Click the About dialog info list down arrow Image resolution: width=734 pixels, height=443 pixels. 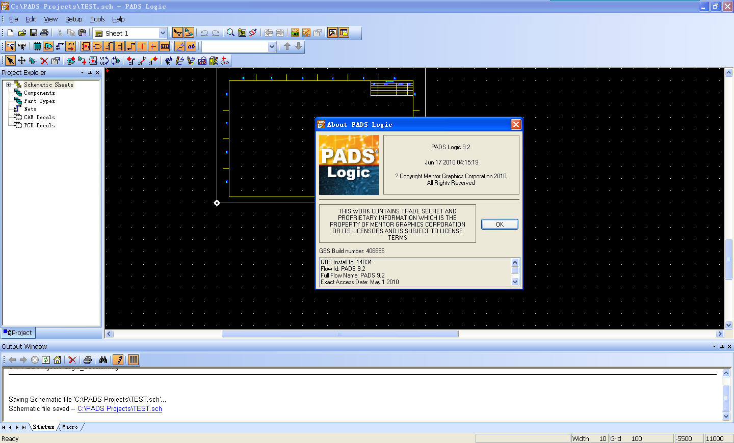click(515, 282)
